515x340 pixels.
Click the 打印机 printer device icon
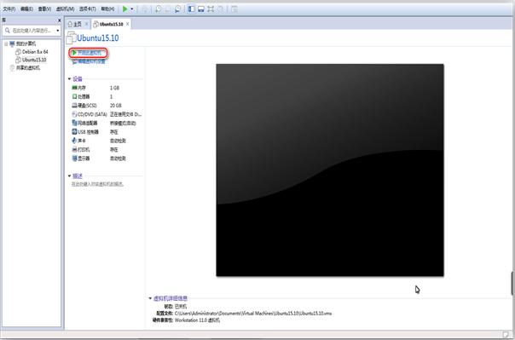pyautogui.click(x=74, y=149)
